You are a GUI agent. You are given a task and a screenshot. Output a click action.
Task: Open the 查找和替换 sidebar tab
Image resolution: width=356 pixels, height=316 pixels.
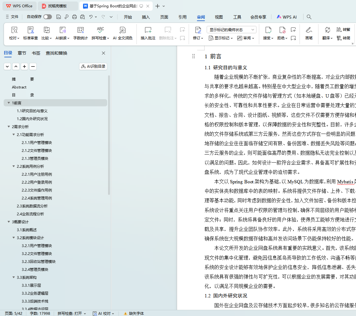pos(56,53)
